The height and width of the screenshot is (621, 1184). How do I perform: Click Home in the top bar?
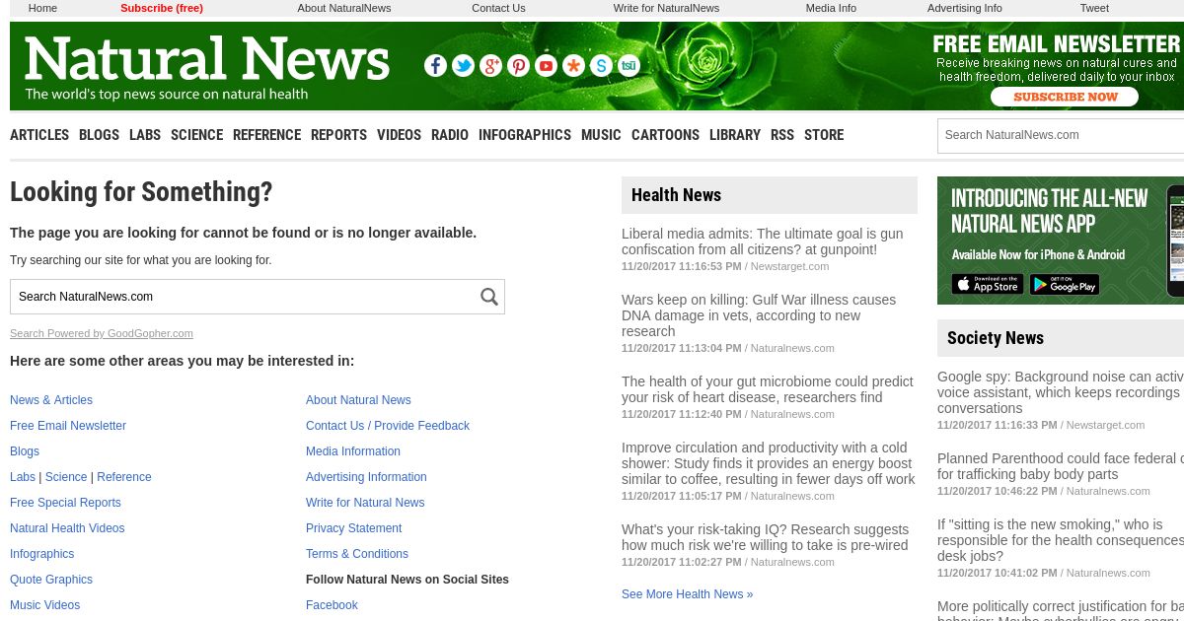(42, 8)
